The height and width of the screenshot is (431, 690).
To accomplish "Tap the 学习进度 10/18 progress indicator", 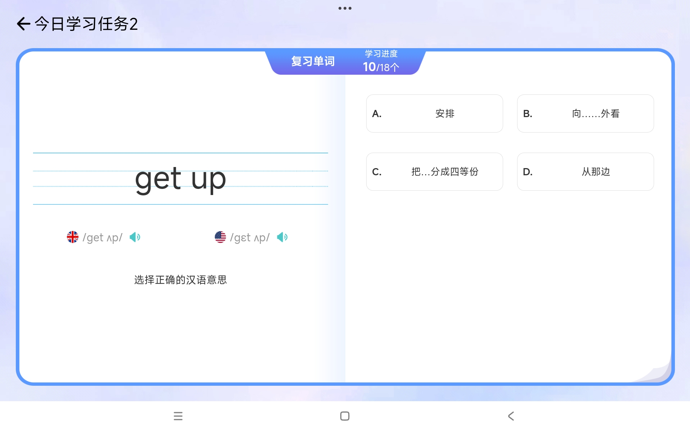I will coord(381,61).
